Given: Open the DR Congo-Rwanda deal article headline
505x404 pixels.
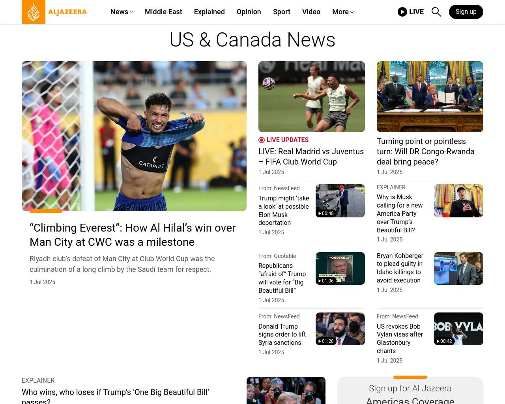Looking at the screenshot, I should [425, 151].
